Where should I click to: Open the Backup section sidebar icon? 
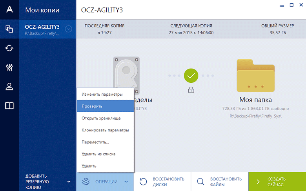click(x=9, y=29)
